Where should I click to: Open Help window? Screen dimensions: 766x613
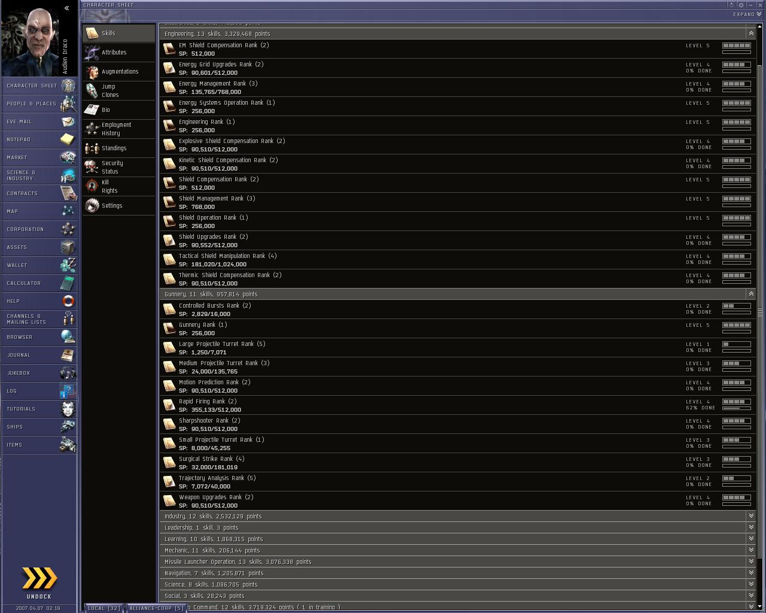coord(39,301)
